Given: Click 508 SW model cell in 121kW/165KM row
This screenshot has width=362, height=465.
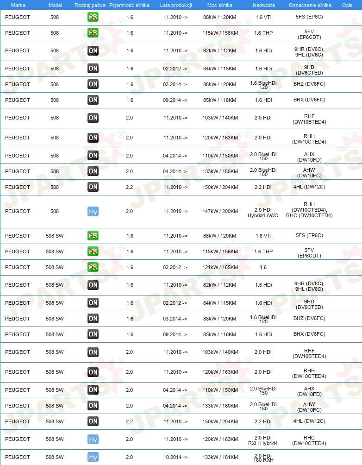Looking at the screenshot, I should [x=55, y=267].
